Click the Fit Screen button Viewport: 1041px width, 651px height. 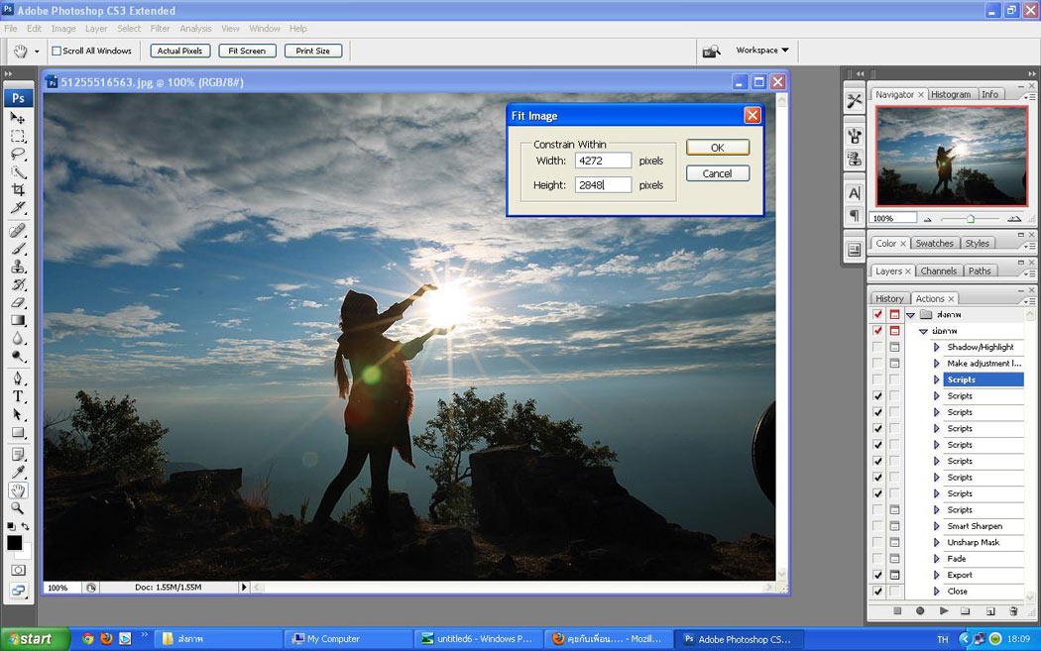coord(247,51)
